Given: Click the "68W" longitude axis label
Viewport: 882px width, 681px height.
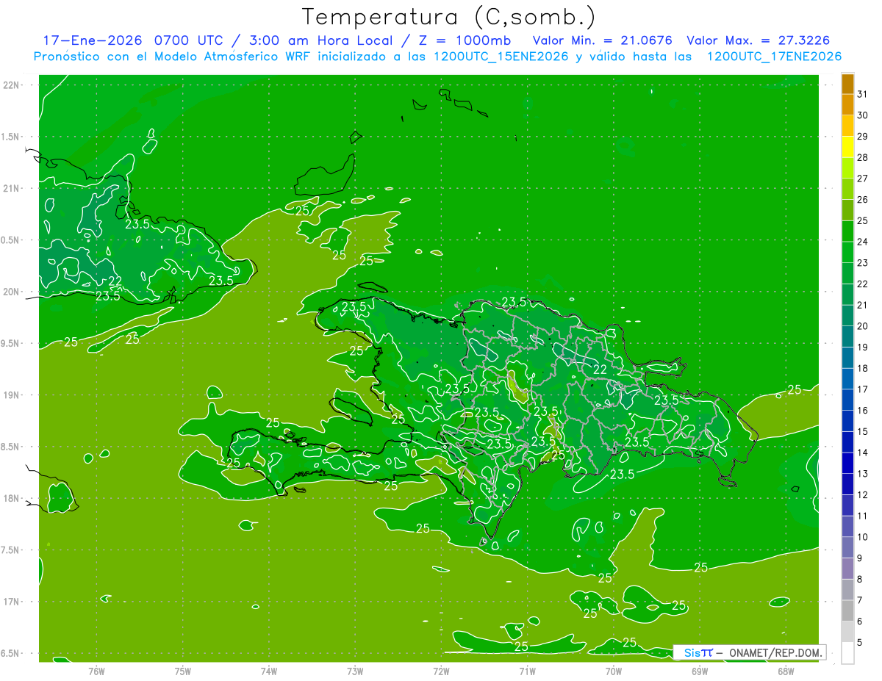Looking at the screenshot, I should [786, 671].
